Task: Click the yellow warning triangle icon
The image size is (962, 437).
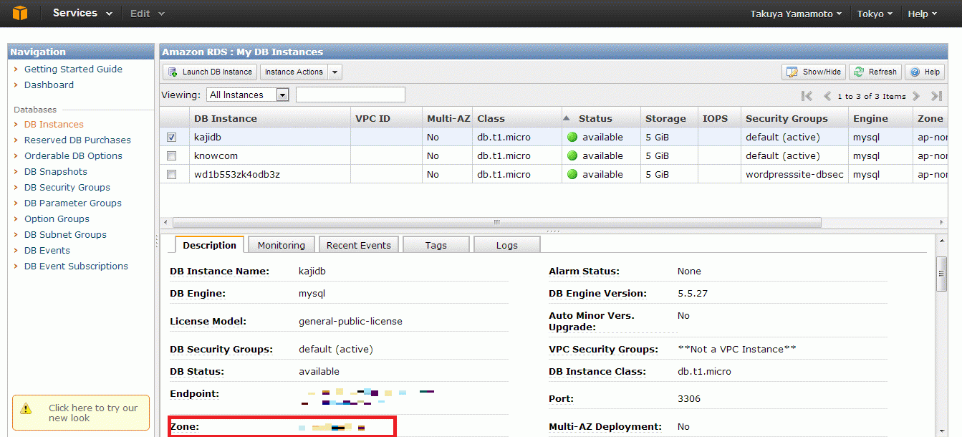Action: pos(27,408)
